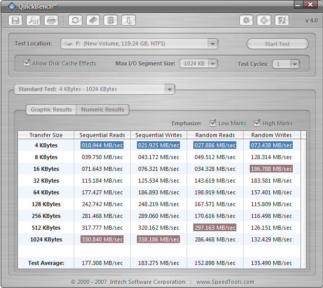Click the Save (floppy disk) toolbar icon

click(16, 20)
